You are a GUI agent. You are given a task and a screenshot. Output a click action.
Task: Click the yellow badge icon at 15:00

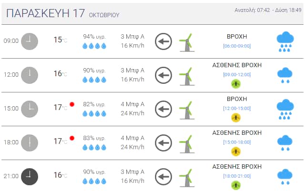(236, 118)
